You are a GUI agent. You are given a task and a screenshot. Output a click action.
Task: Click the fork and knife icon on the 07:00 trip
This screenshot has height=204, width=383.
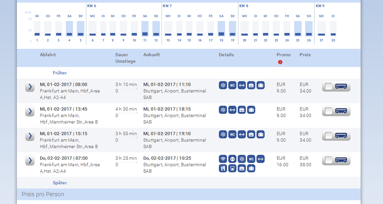point(223,168)
